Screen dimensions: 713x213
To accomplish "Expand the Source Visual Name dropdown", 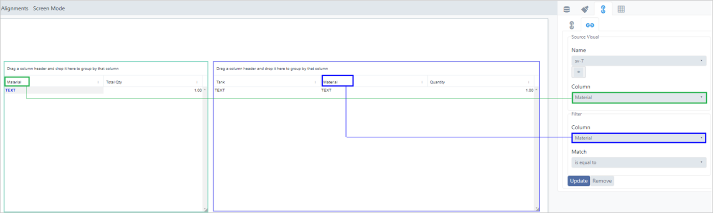I will pos(638,61).
